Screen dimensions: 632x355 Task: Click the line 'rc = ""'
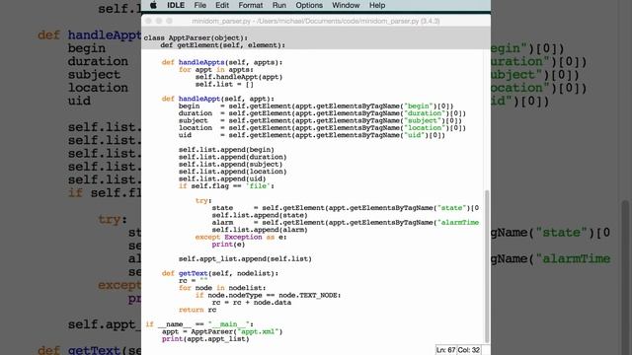click(194, 280)
